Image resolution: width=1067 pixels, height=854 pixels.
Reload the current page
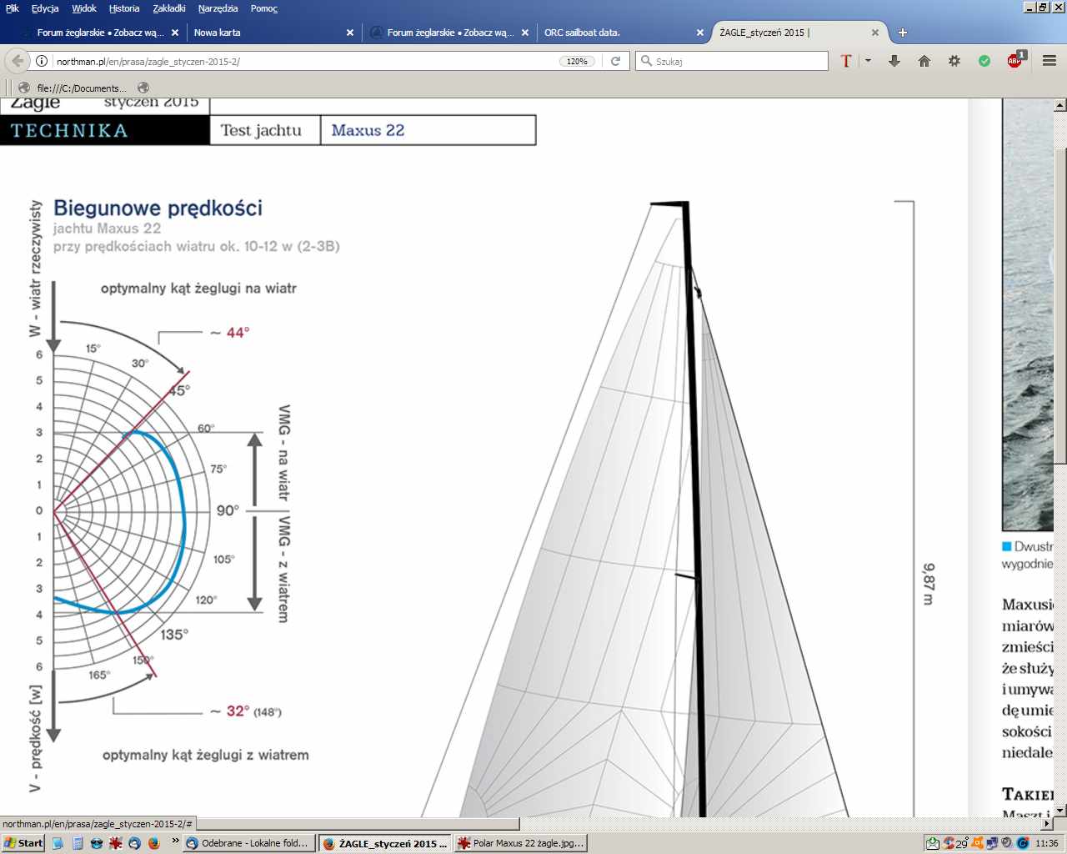pos(615,61)
